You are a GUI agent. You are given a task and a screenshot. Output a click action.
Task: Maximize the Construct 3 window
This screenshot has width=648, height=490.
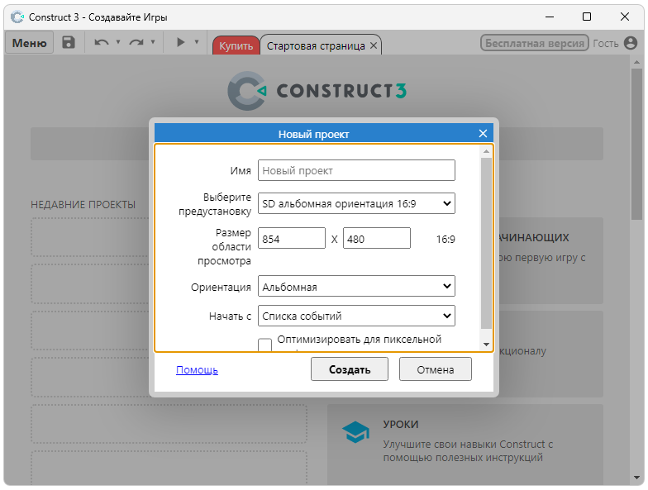click(x=587, y=17)
